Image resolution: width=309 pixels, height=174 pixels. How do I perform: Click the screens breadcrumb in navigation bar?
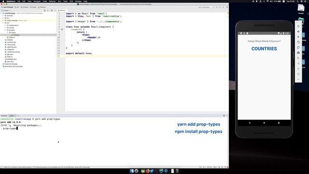click(25, 7)
